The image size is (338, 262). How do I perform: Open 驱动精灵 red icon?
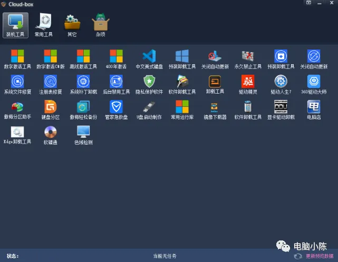pyautogui.click(x=248, y=85)
